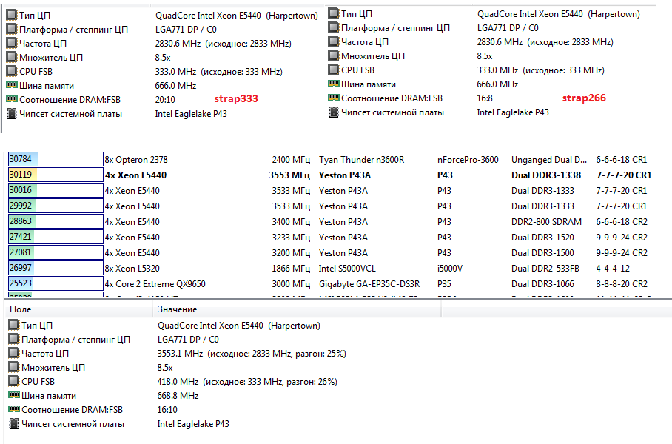This screenshot has height=444, width=672.
Task: Click the memory module icon beside Шина памяти in strap266 panel
Action: point(334,83)
